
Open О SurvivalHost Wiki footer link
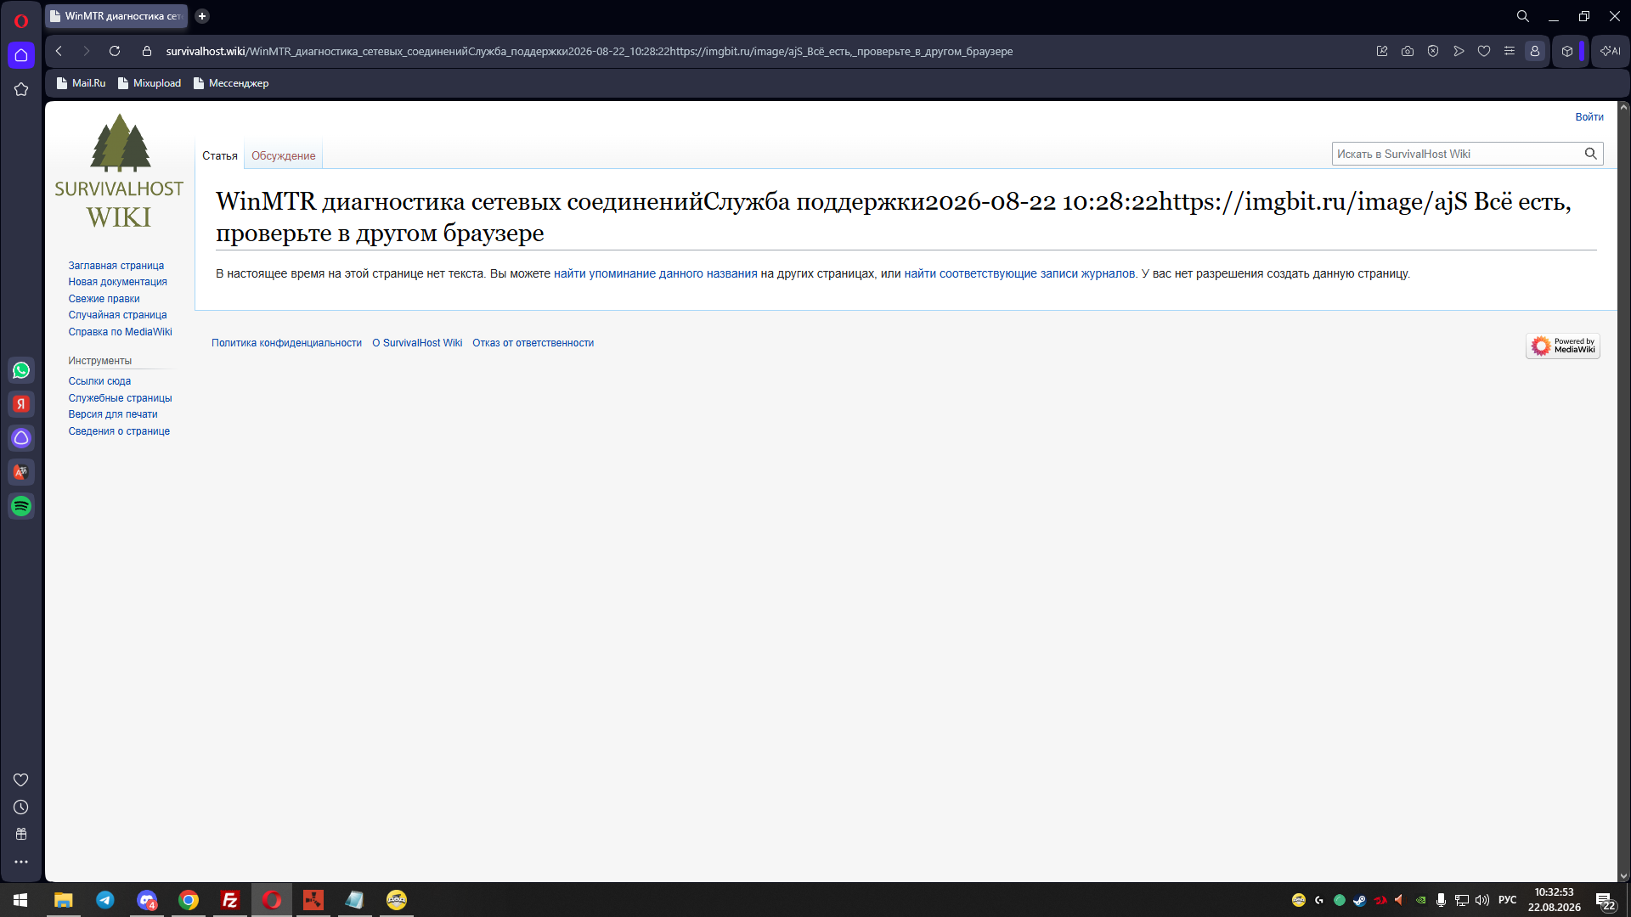pyautogui.click(x=417, y=343)
